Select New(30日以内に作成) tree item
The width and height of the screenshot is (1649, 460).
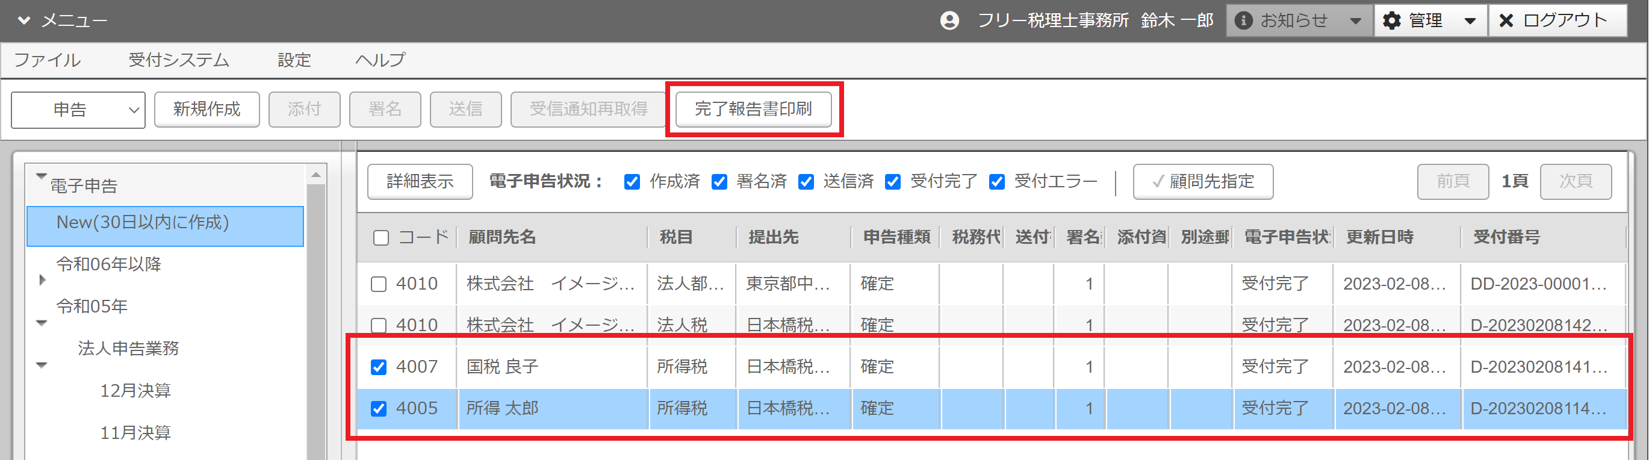click(165, 226)
